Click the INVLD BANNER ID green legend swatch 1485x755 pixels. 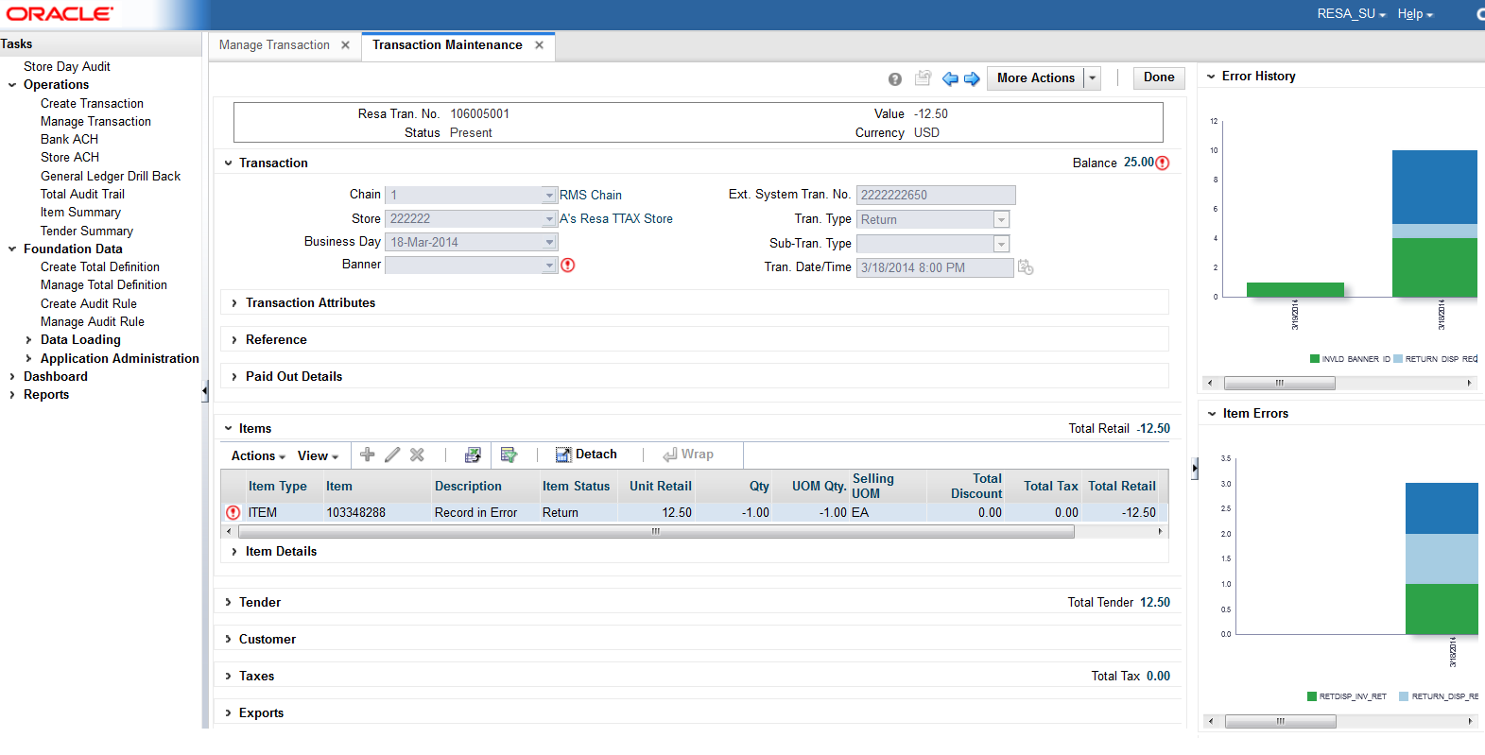[1314, 359]
